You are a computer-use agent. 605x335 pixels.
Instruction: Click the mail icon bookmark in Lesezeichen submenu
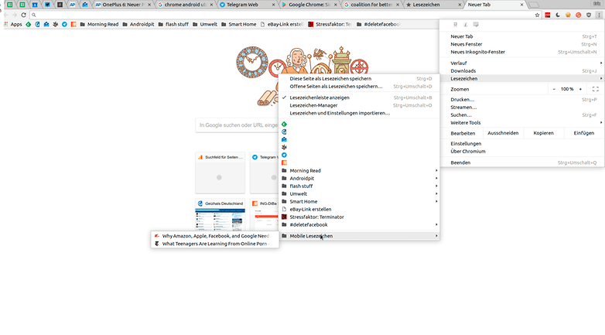pyautogui.click(x=284, y=140)
